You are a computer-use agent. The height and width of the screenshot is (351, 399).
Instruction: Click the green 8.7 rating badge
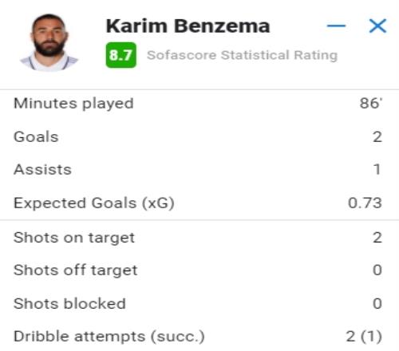[x=121, y=55]
